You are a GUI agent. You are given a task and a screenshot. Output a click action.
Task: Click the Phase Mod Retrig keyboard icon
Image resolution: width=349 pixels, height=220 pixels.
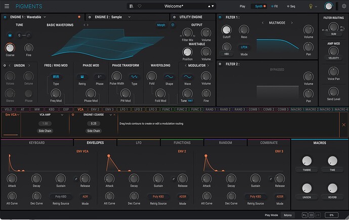(x=82, y=77)
